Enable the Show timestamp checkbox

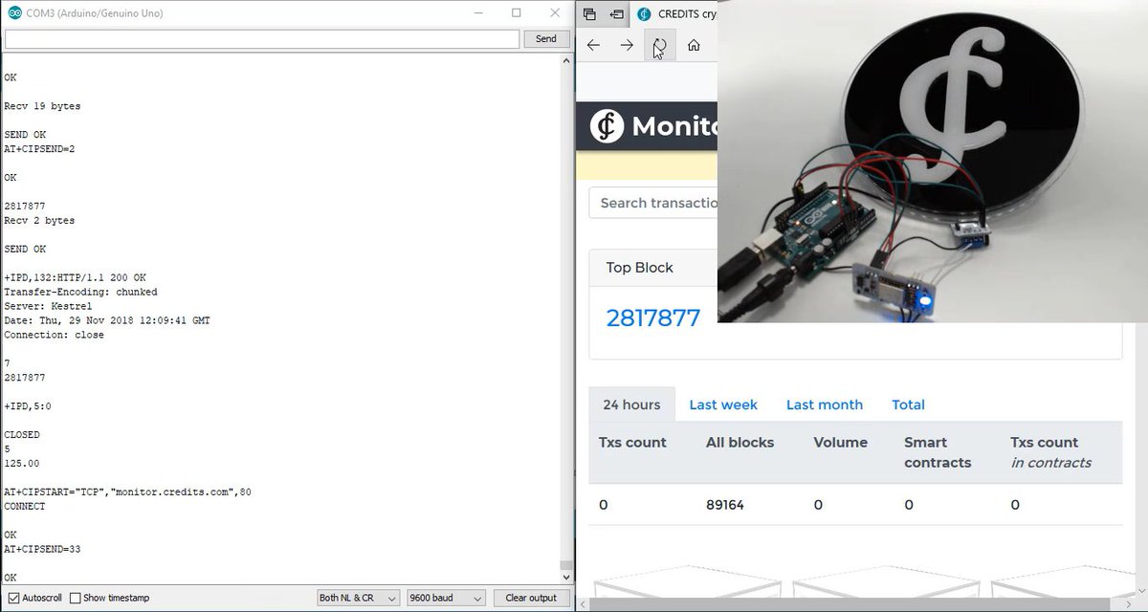click(76, 598)
